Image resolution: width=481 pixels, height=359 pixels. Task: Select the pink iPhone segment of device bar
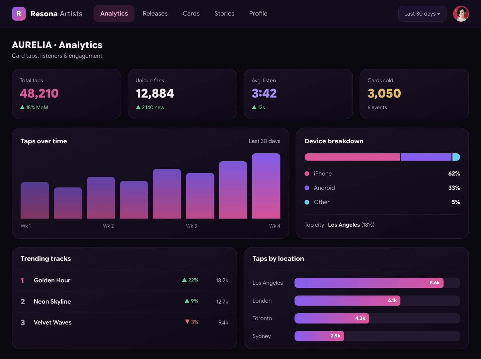coord(352,157)
